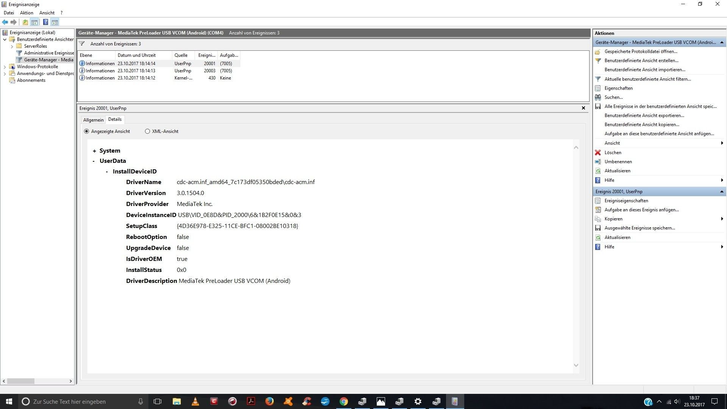
Task: Select the Kernel event 430 row
Action: coord(159,78)
